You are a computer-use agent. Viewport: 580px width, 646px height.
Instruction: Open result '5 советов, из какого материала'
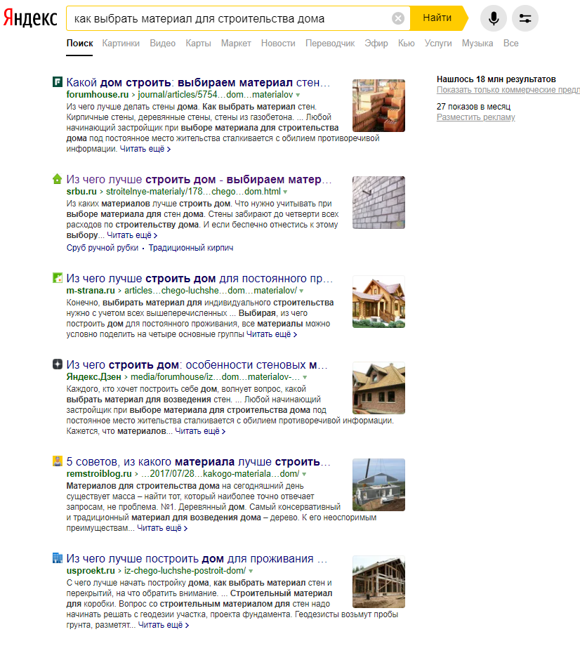pos(198,461)
